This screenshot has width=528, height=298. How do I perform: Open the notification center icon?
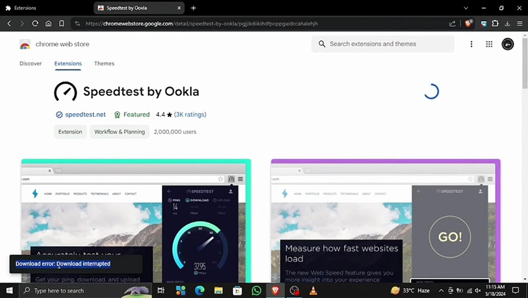coord(516,291)
